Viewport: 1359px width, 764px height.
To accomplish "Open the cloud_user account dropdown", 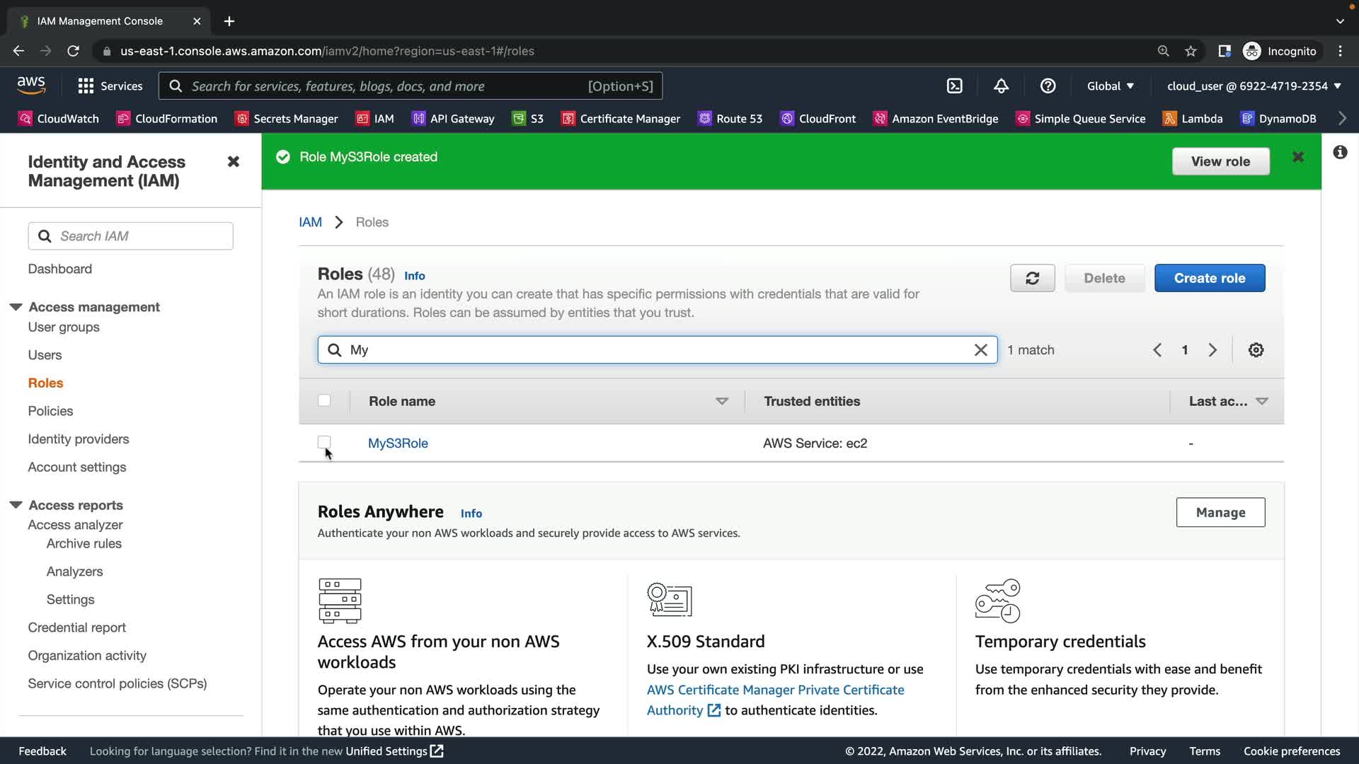I will click(1254, 86).
